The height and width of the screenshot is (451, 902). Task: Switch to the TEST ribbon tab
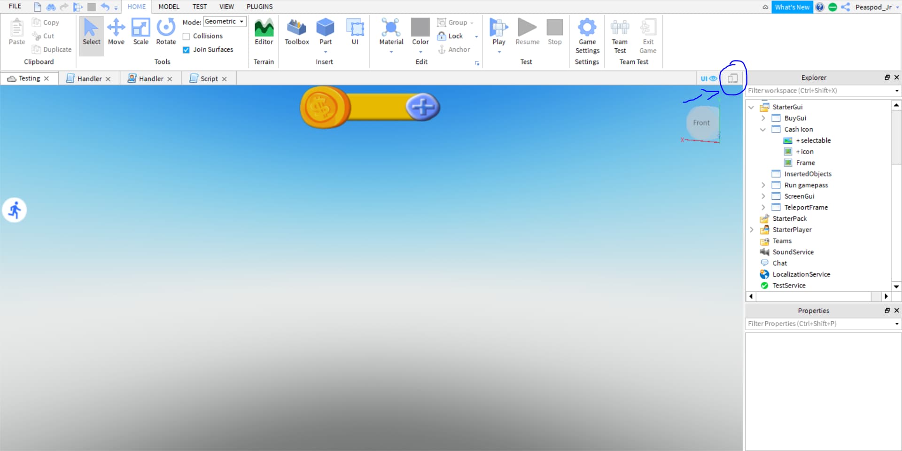200,7
